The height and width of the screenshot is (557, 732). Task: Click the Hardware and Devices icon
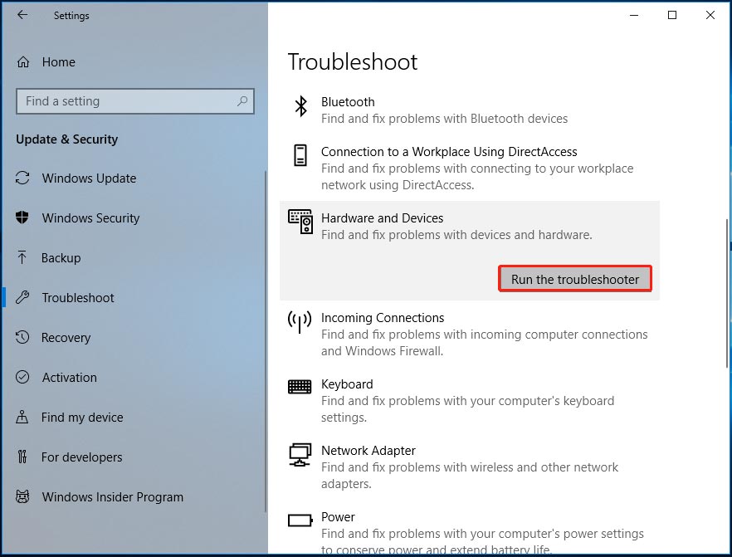(300, 222)
